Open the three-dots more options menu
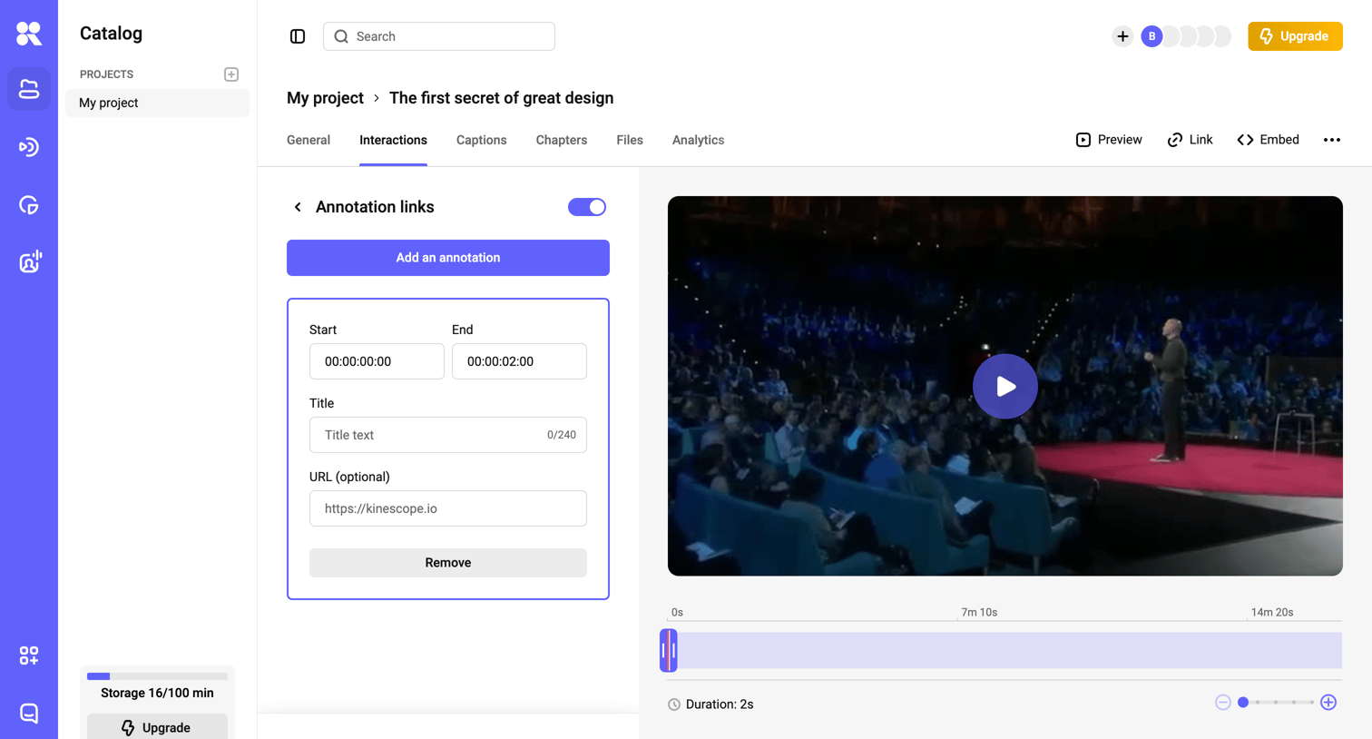The height and width of the screenshot is (739, 1372). coord(1332,140)
